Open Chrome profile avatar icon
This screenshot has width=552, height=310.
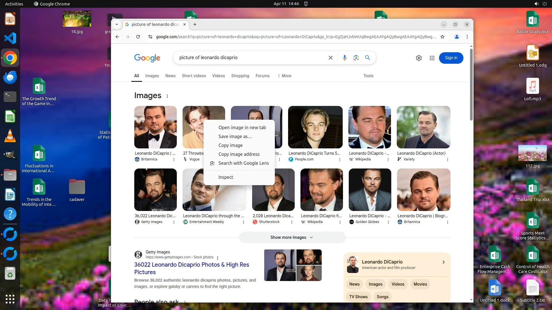[x=457, y=37]
